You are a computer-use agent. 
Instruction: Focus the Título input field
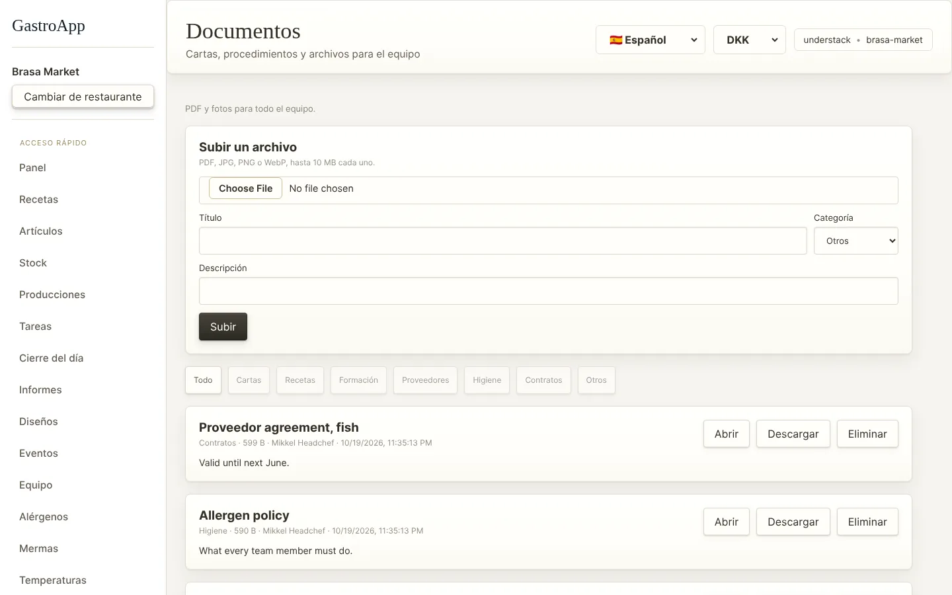(x=502, y=241)
